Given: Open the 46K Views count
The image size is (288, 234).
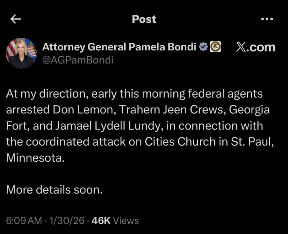Looking at the screenshot, I should [x=115, y=220].
